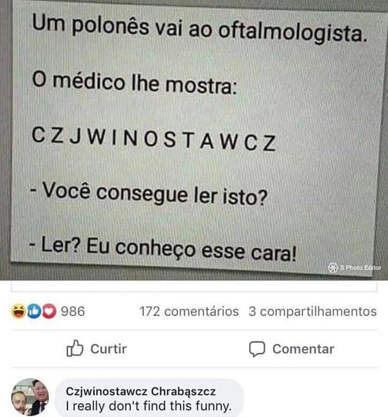The height and width of the screenshot is (417, 388).
Task: Click the comment text 'I really don't find this funny.'
Action: coord(149,406)
